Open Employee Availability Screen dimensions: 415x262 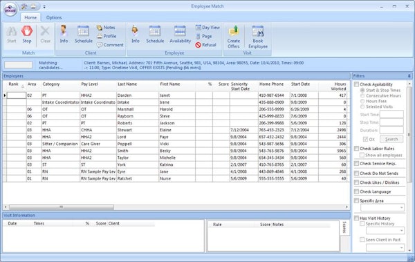[x=181, y=35]
